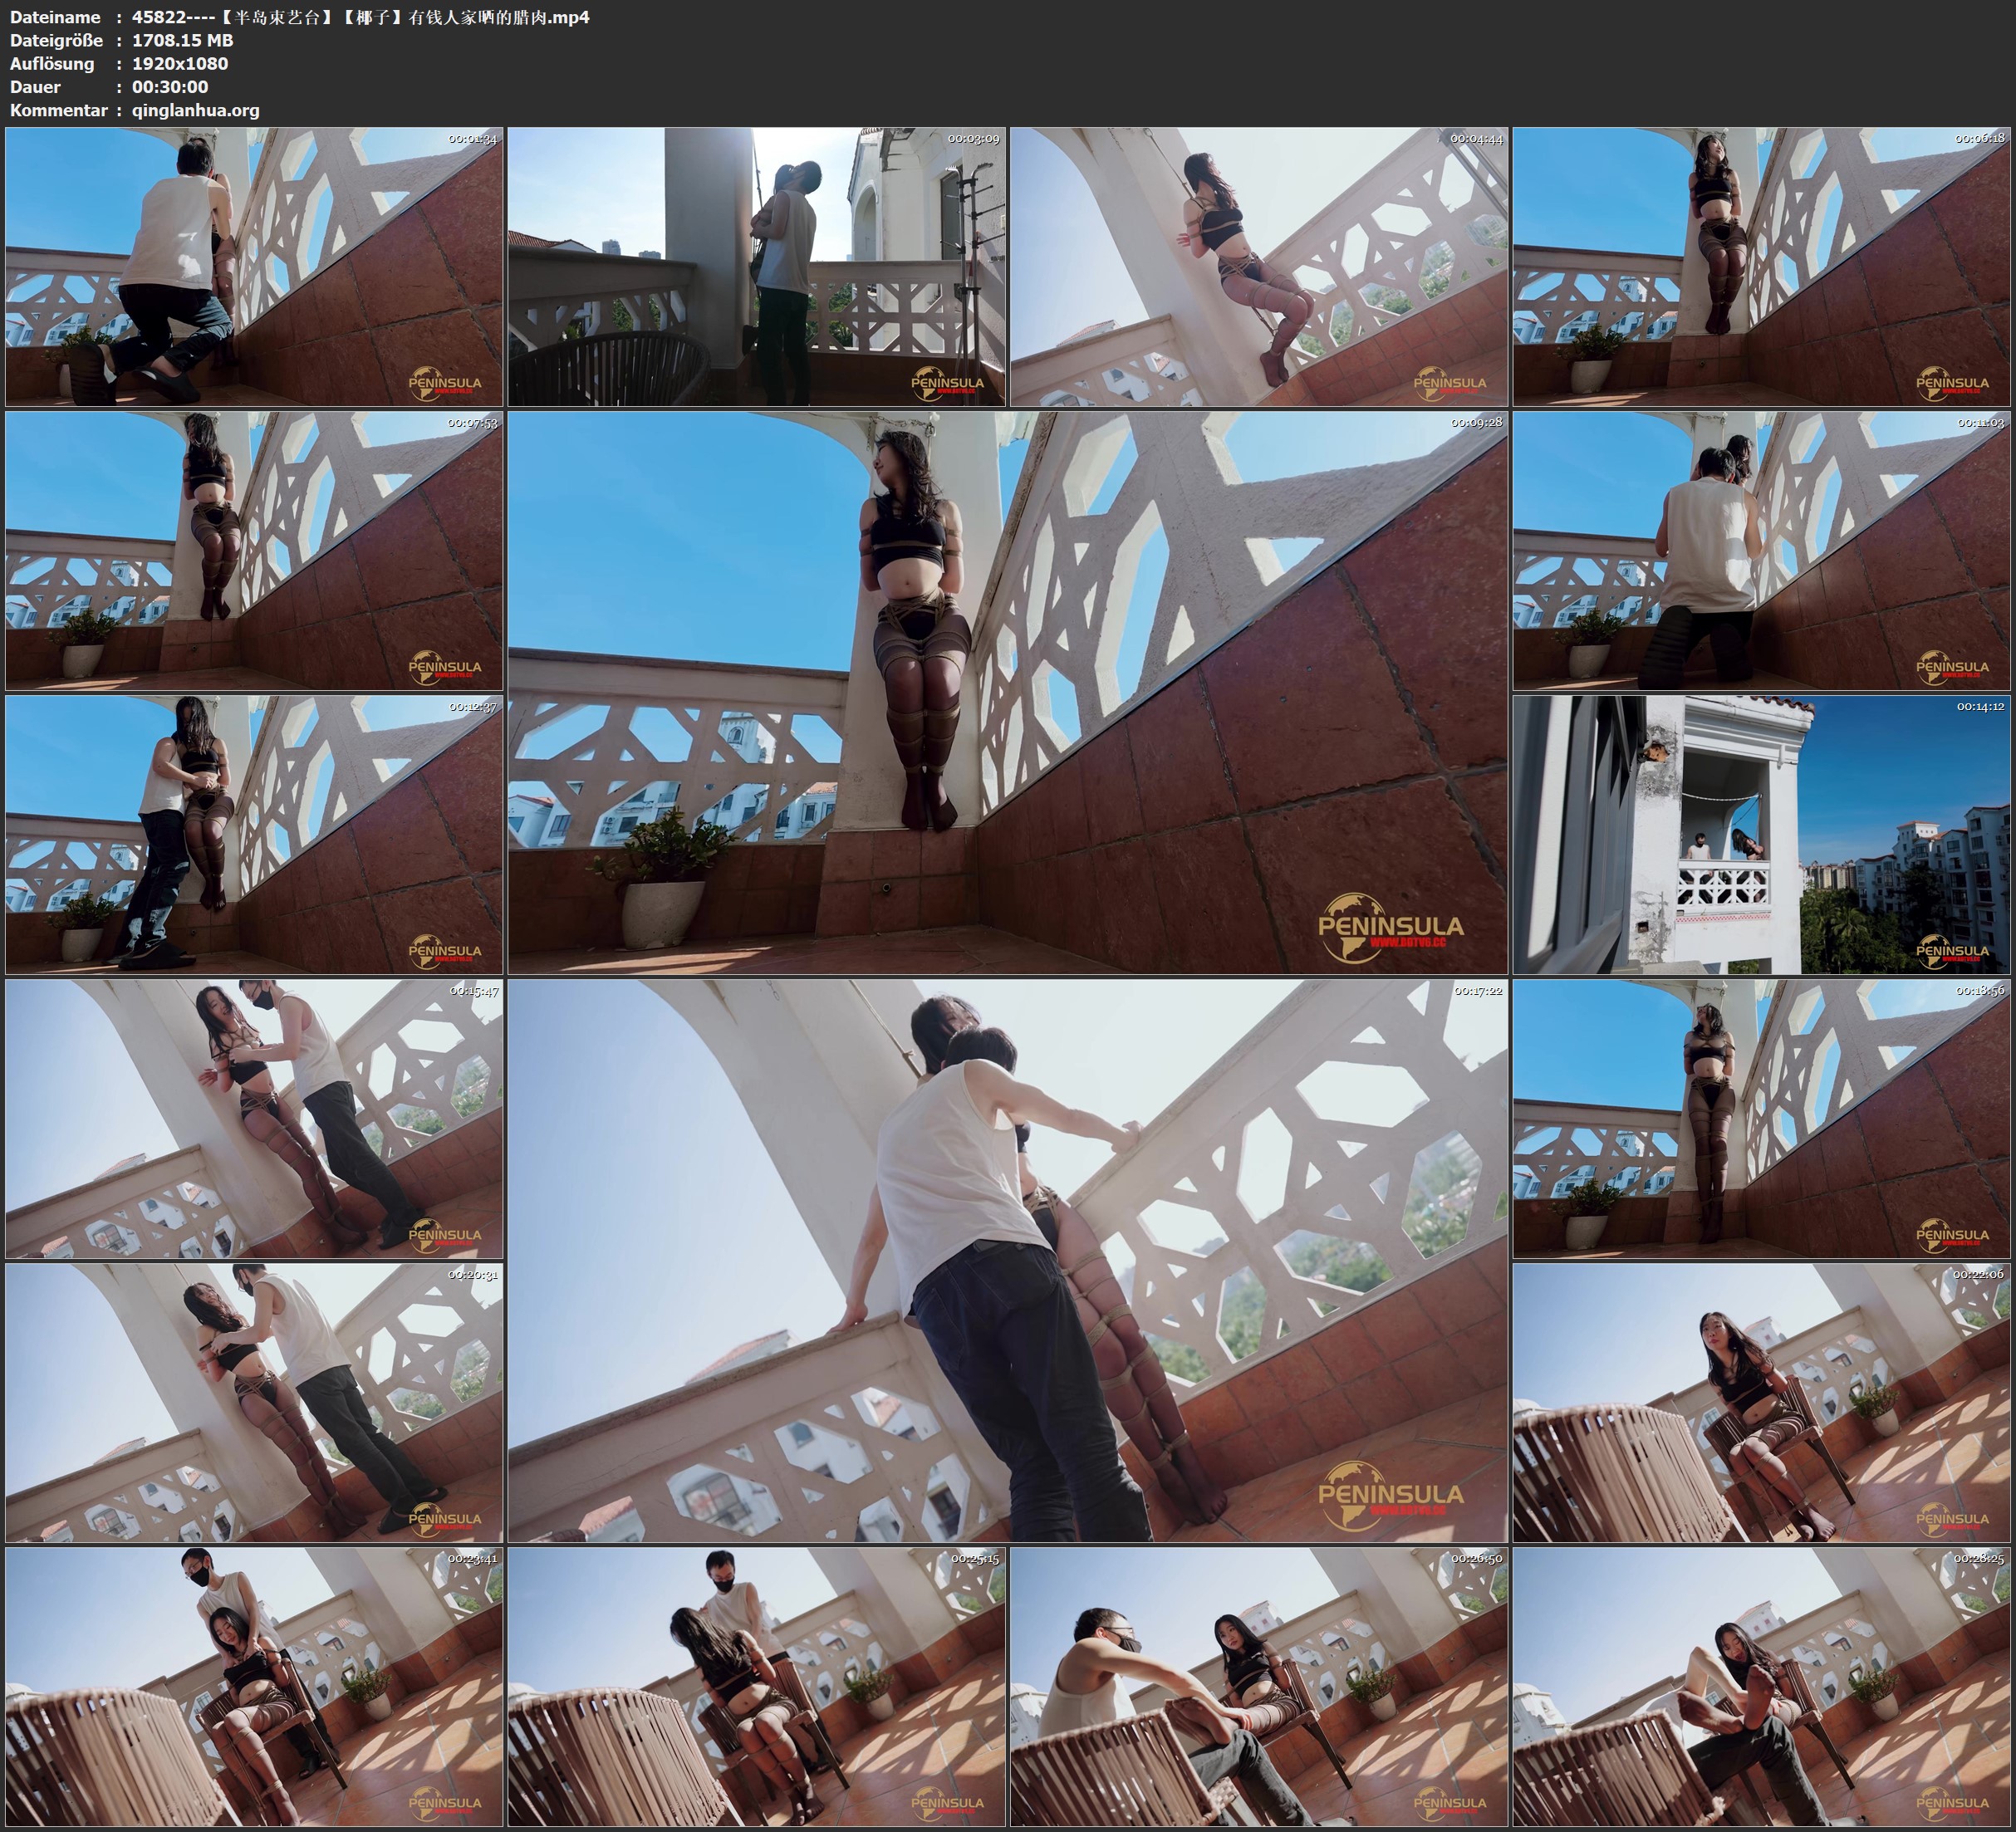Image resolution: width=2016 pixels, height=1832 pixels.
Task: Open the thumbnail at 00:07:53
Action: [x=254, y=550]
